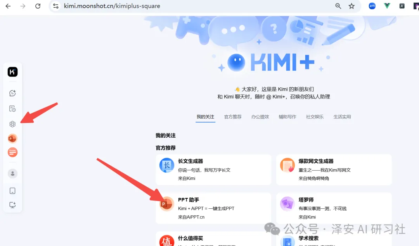Click text 重生之——我在Kimi写网文
419x246 pixels.
click(x=325, y=170)
